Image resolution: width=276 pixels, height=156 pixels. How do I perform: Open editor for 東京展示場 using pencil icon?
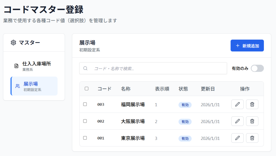coord(237,138)
